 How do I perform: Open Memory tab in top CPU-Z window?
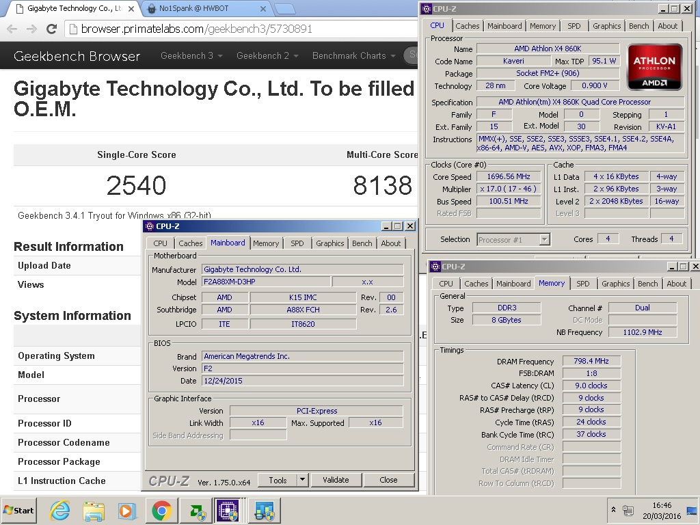tap(543, 26)
